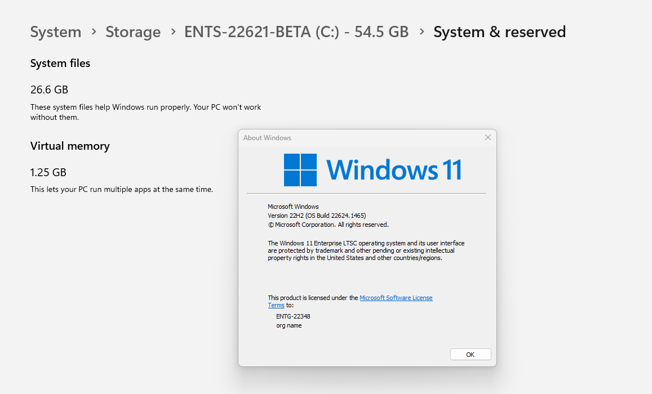Select the Virtual memory heading
This screenshot has height=394, width=652.
(70, 146)
